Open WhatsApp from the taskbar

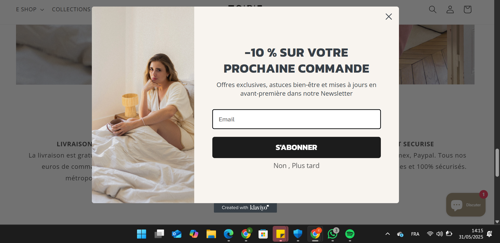click(x=333, y=234)
